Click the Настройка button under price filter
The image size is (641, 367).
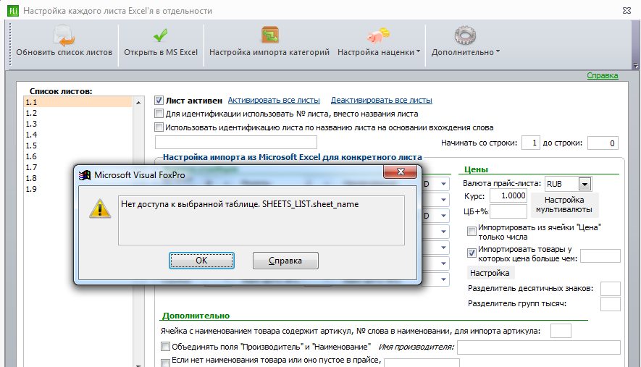(490, 273)
